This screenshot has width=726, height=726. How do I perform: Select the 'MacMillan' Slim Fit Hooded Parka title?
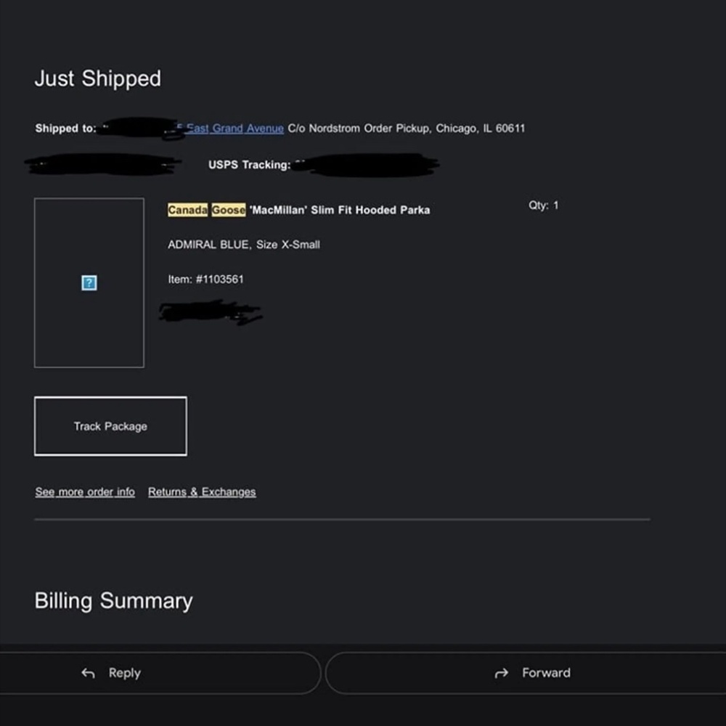[339, 210]
